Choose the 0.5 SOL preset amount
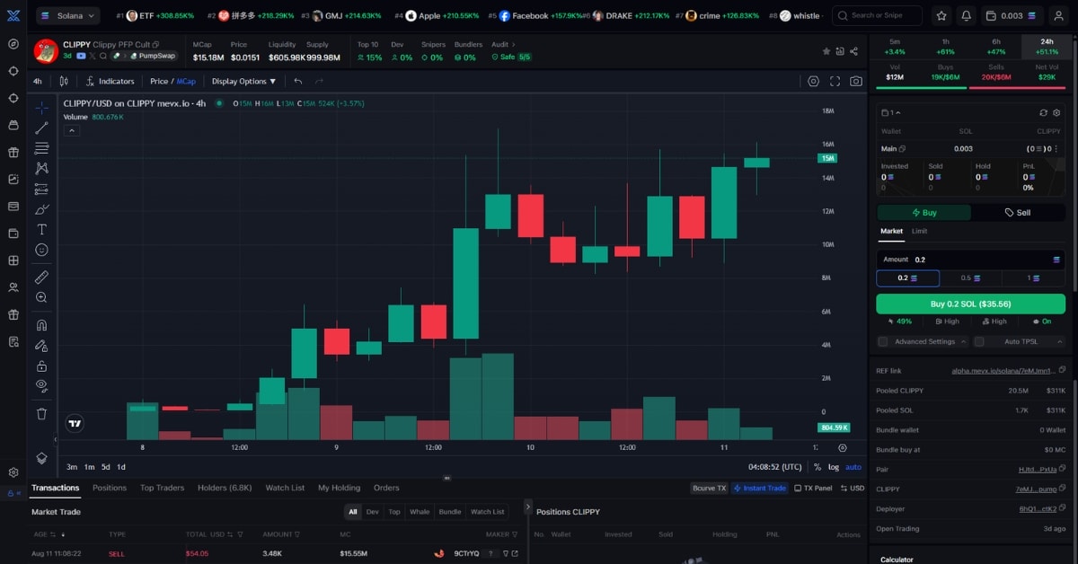Image resolution: width=1078 pixels, height=564 pixels. click(x=970, y=278)
